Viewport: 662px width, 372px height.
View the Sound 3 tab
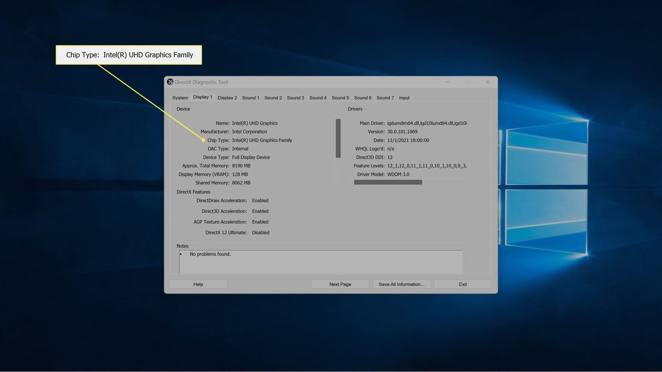click(x=295, y=98)
